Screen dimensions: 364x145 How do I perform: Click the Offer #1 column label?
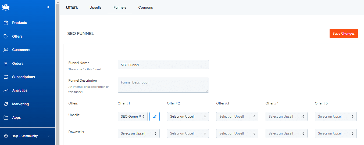[x=124, y=103]
